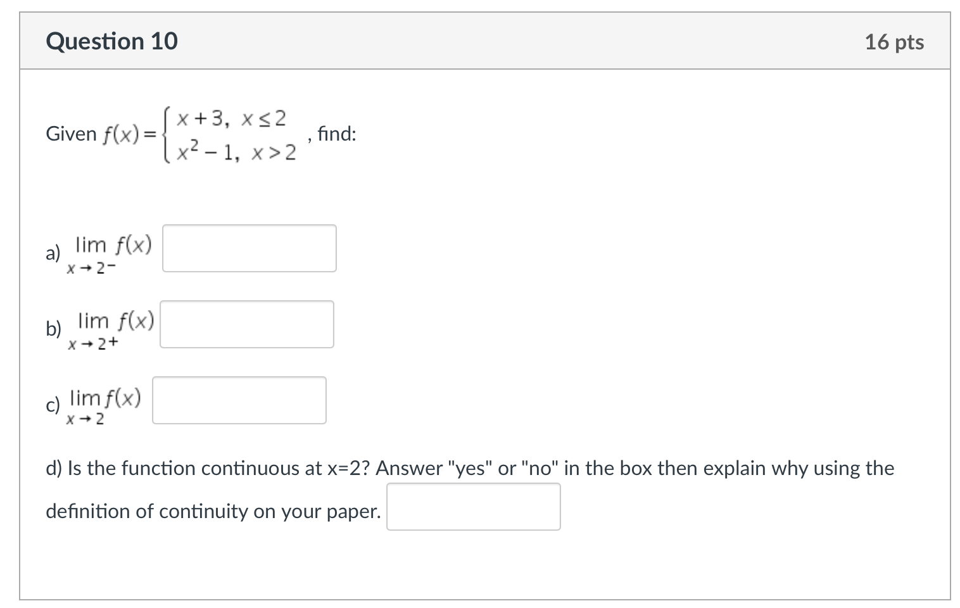Click the part a) label
The image size is (960, 608).
[52, 253]
